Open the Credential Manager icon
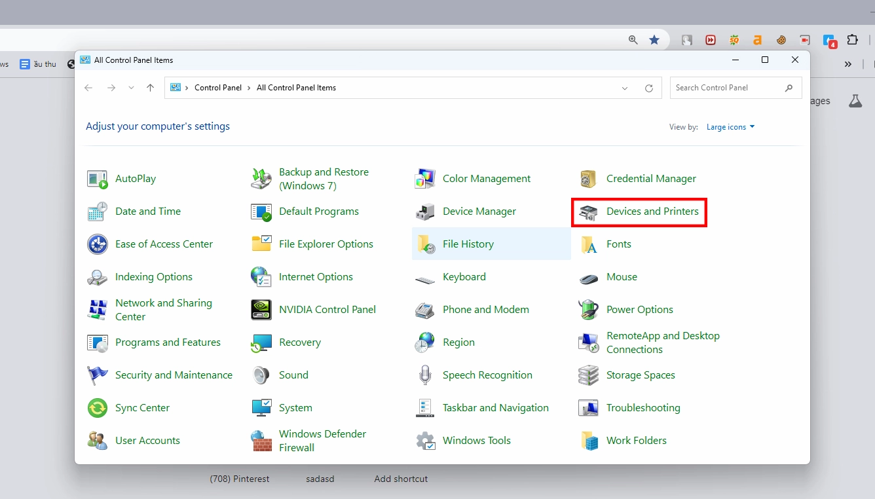This screenshot has width=875, height=499. point(588,179)
